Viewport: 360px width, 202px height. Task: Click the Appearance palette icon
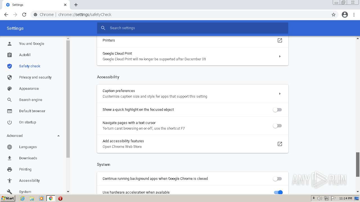10,89
